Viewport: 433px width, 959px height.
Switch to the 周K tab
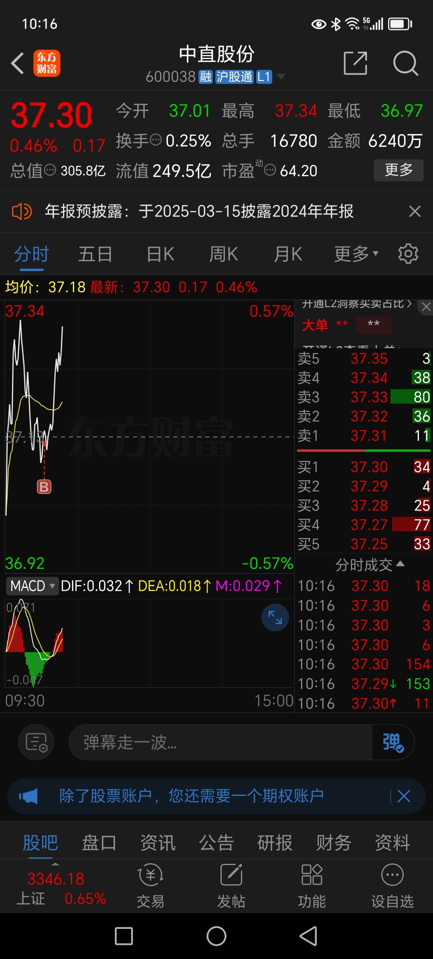click(x=224, y=254)
